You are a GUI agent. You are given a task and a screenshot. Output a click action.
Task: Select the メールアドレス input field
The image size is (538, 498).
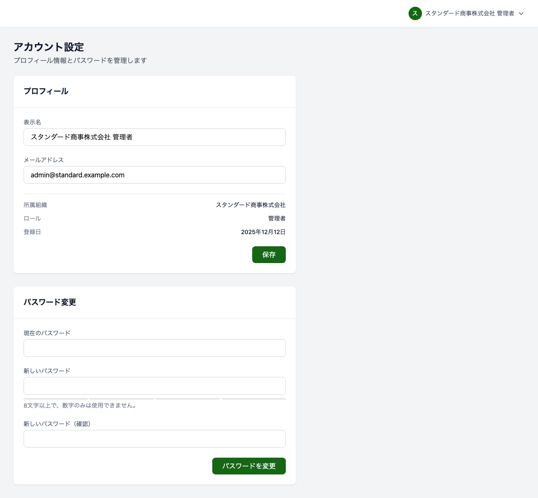155,175
